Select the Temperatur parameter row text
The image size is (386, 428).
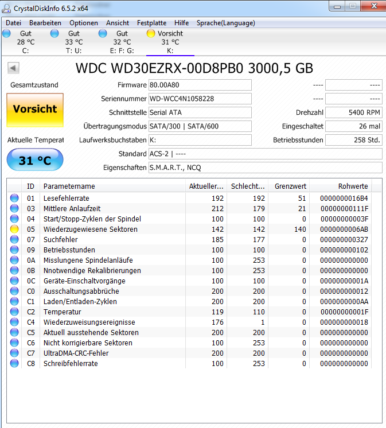(x=62, y=312)
